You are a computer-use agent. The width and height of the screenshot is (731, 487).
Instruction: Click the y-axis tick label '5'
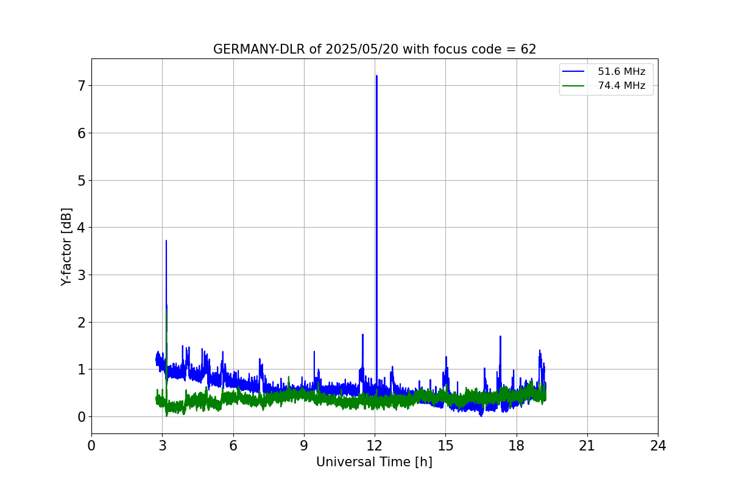(x=80, y=180)
